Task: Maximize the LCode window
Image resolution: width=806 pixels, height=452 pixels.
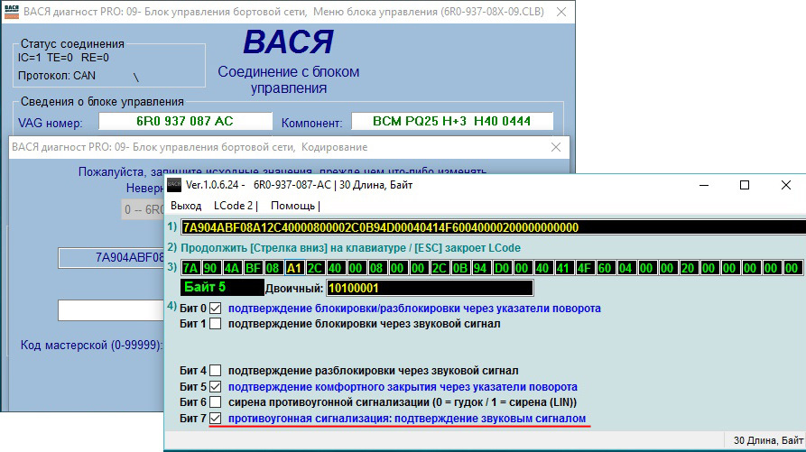Action: tap(745, 185)
